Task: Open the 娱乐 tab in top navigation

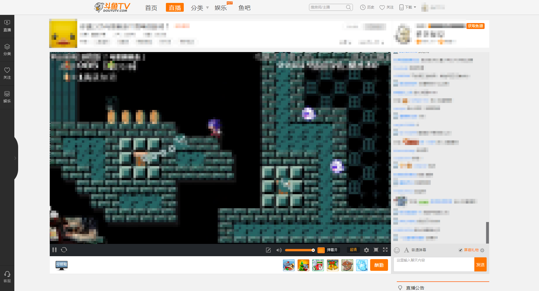Action: pos(221,8)
